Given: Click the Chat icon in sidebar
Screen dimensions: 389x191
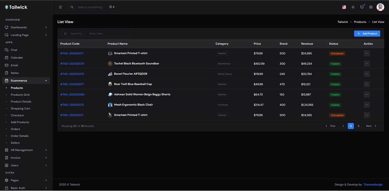Looking at the screenshot, I should pos(7,50).
